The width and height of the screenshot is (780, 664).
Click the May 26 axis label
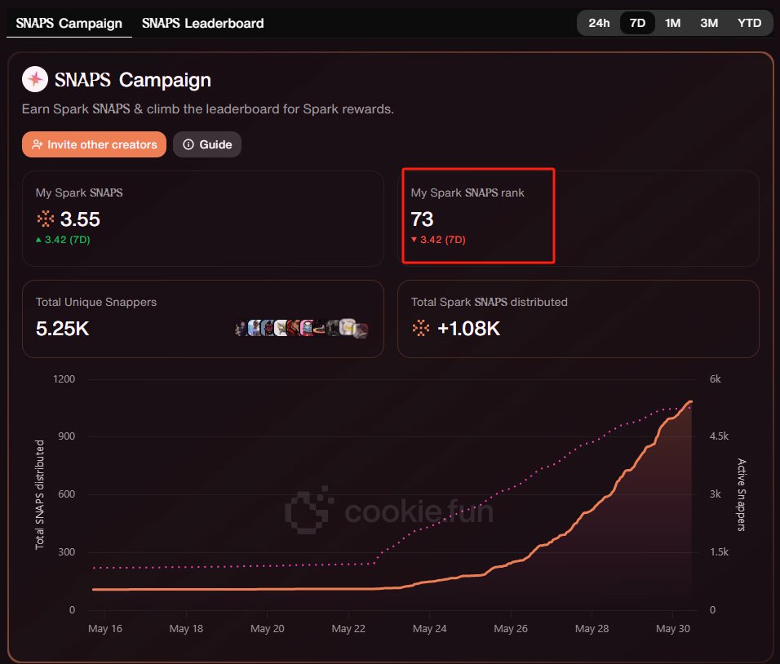[511, 629]
